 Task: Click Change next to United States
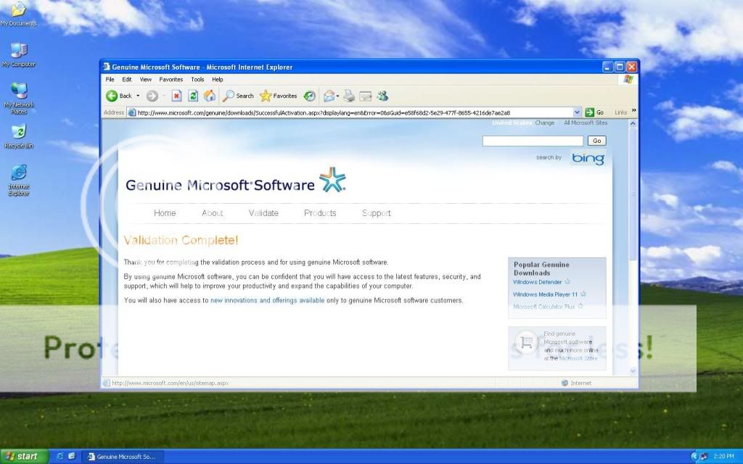click(x=545, y=123)
